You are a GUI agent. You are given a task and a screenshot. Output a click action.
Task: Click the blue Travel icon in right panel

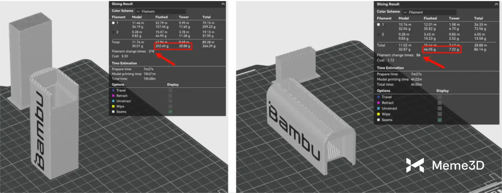click(378, 97)
